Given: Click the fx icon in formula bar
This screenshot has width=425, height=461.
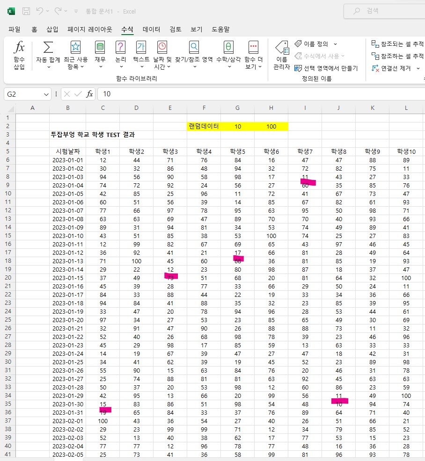Looking at the screenshot, I should pos(89,94).
